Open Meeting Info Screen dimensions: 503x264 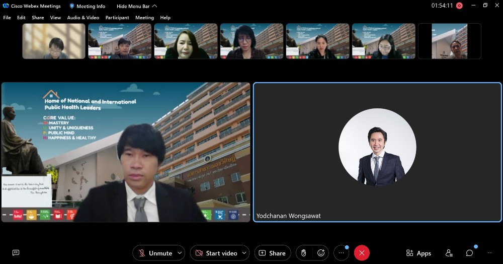88,6
